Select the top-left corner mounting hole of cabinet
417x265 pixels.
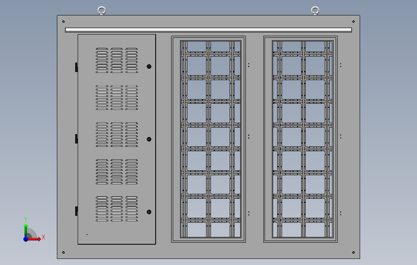63,22
